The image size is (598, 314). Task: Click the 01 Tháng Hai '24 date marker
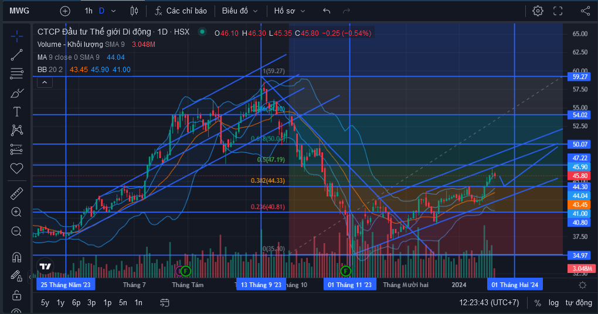pyautogui.click(x=515, y=285)
